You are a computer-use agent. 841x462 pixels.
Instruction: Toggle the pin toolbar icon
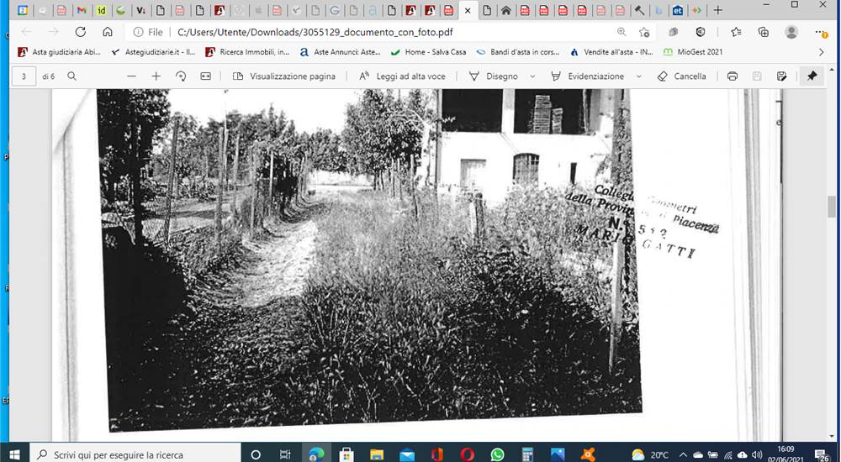812,76
